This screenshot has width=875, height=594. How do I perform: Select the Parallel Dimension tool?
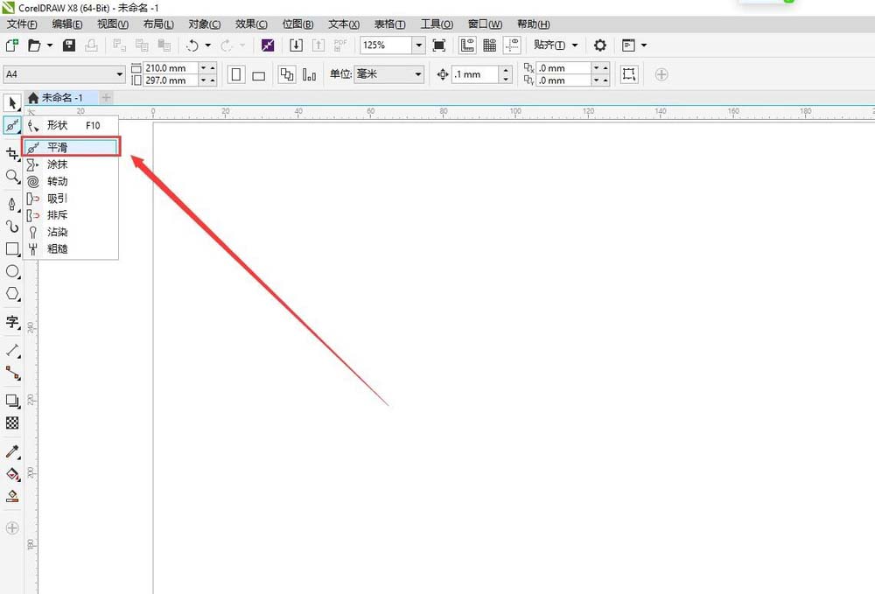point(12,350)
